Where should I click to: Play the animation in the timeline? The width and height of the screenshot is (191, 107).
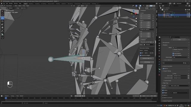[x=81, y=96]
